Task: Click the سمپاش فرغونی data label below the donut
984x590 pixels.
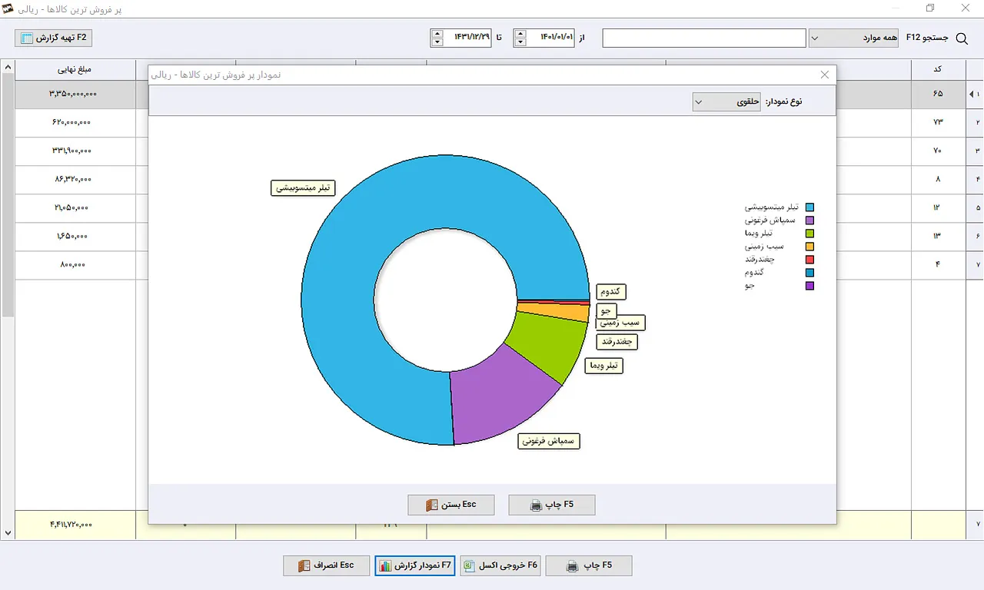Action: click(x=549, y=441)
